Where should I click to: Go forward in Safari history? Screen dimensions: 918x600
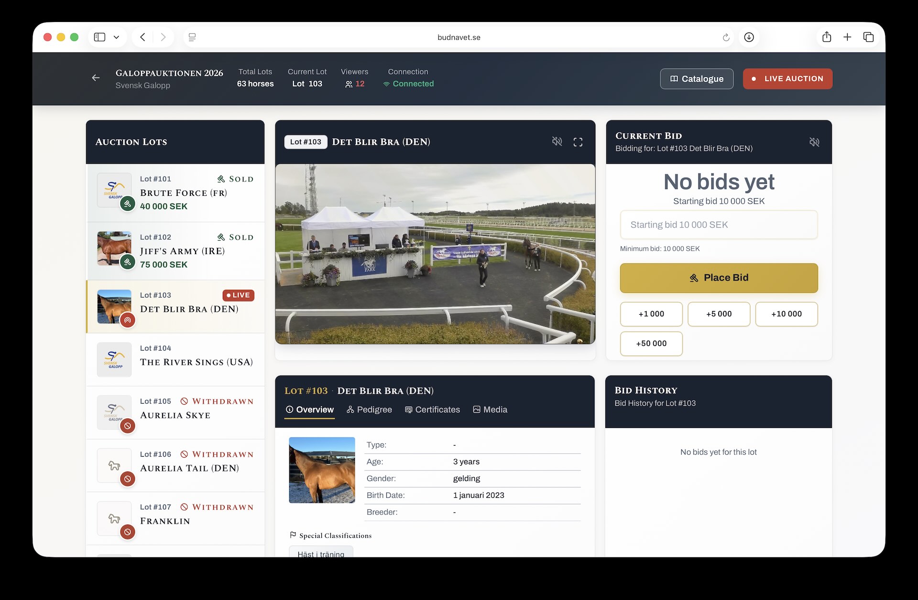click(163, 37)
